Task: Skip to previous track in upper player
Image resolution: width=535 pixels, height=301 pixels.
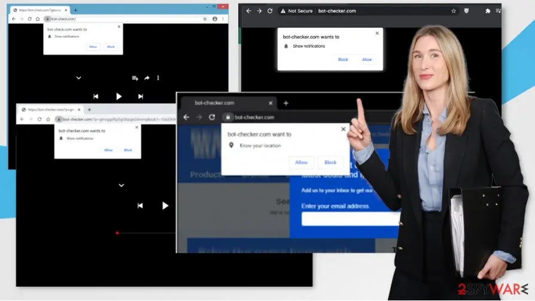Action: [96, 96]
